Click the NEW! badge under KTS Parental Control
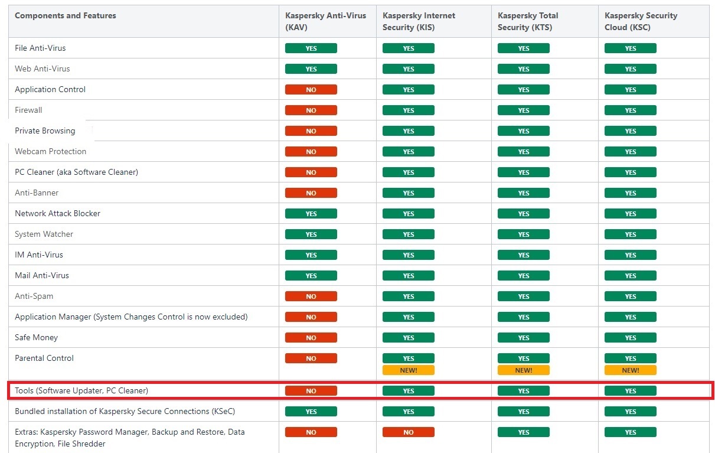The image size is (715, 453). (523, 370)
